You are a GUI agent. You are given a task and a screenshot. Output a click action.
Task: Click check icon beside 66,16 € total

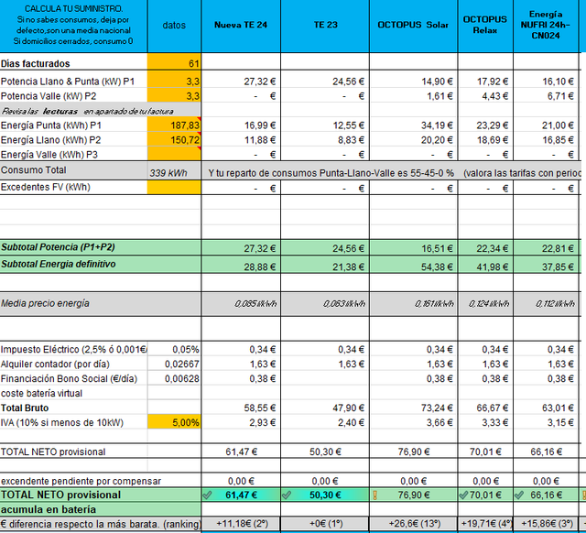pyautogui.click(x=519, y=495)
